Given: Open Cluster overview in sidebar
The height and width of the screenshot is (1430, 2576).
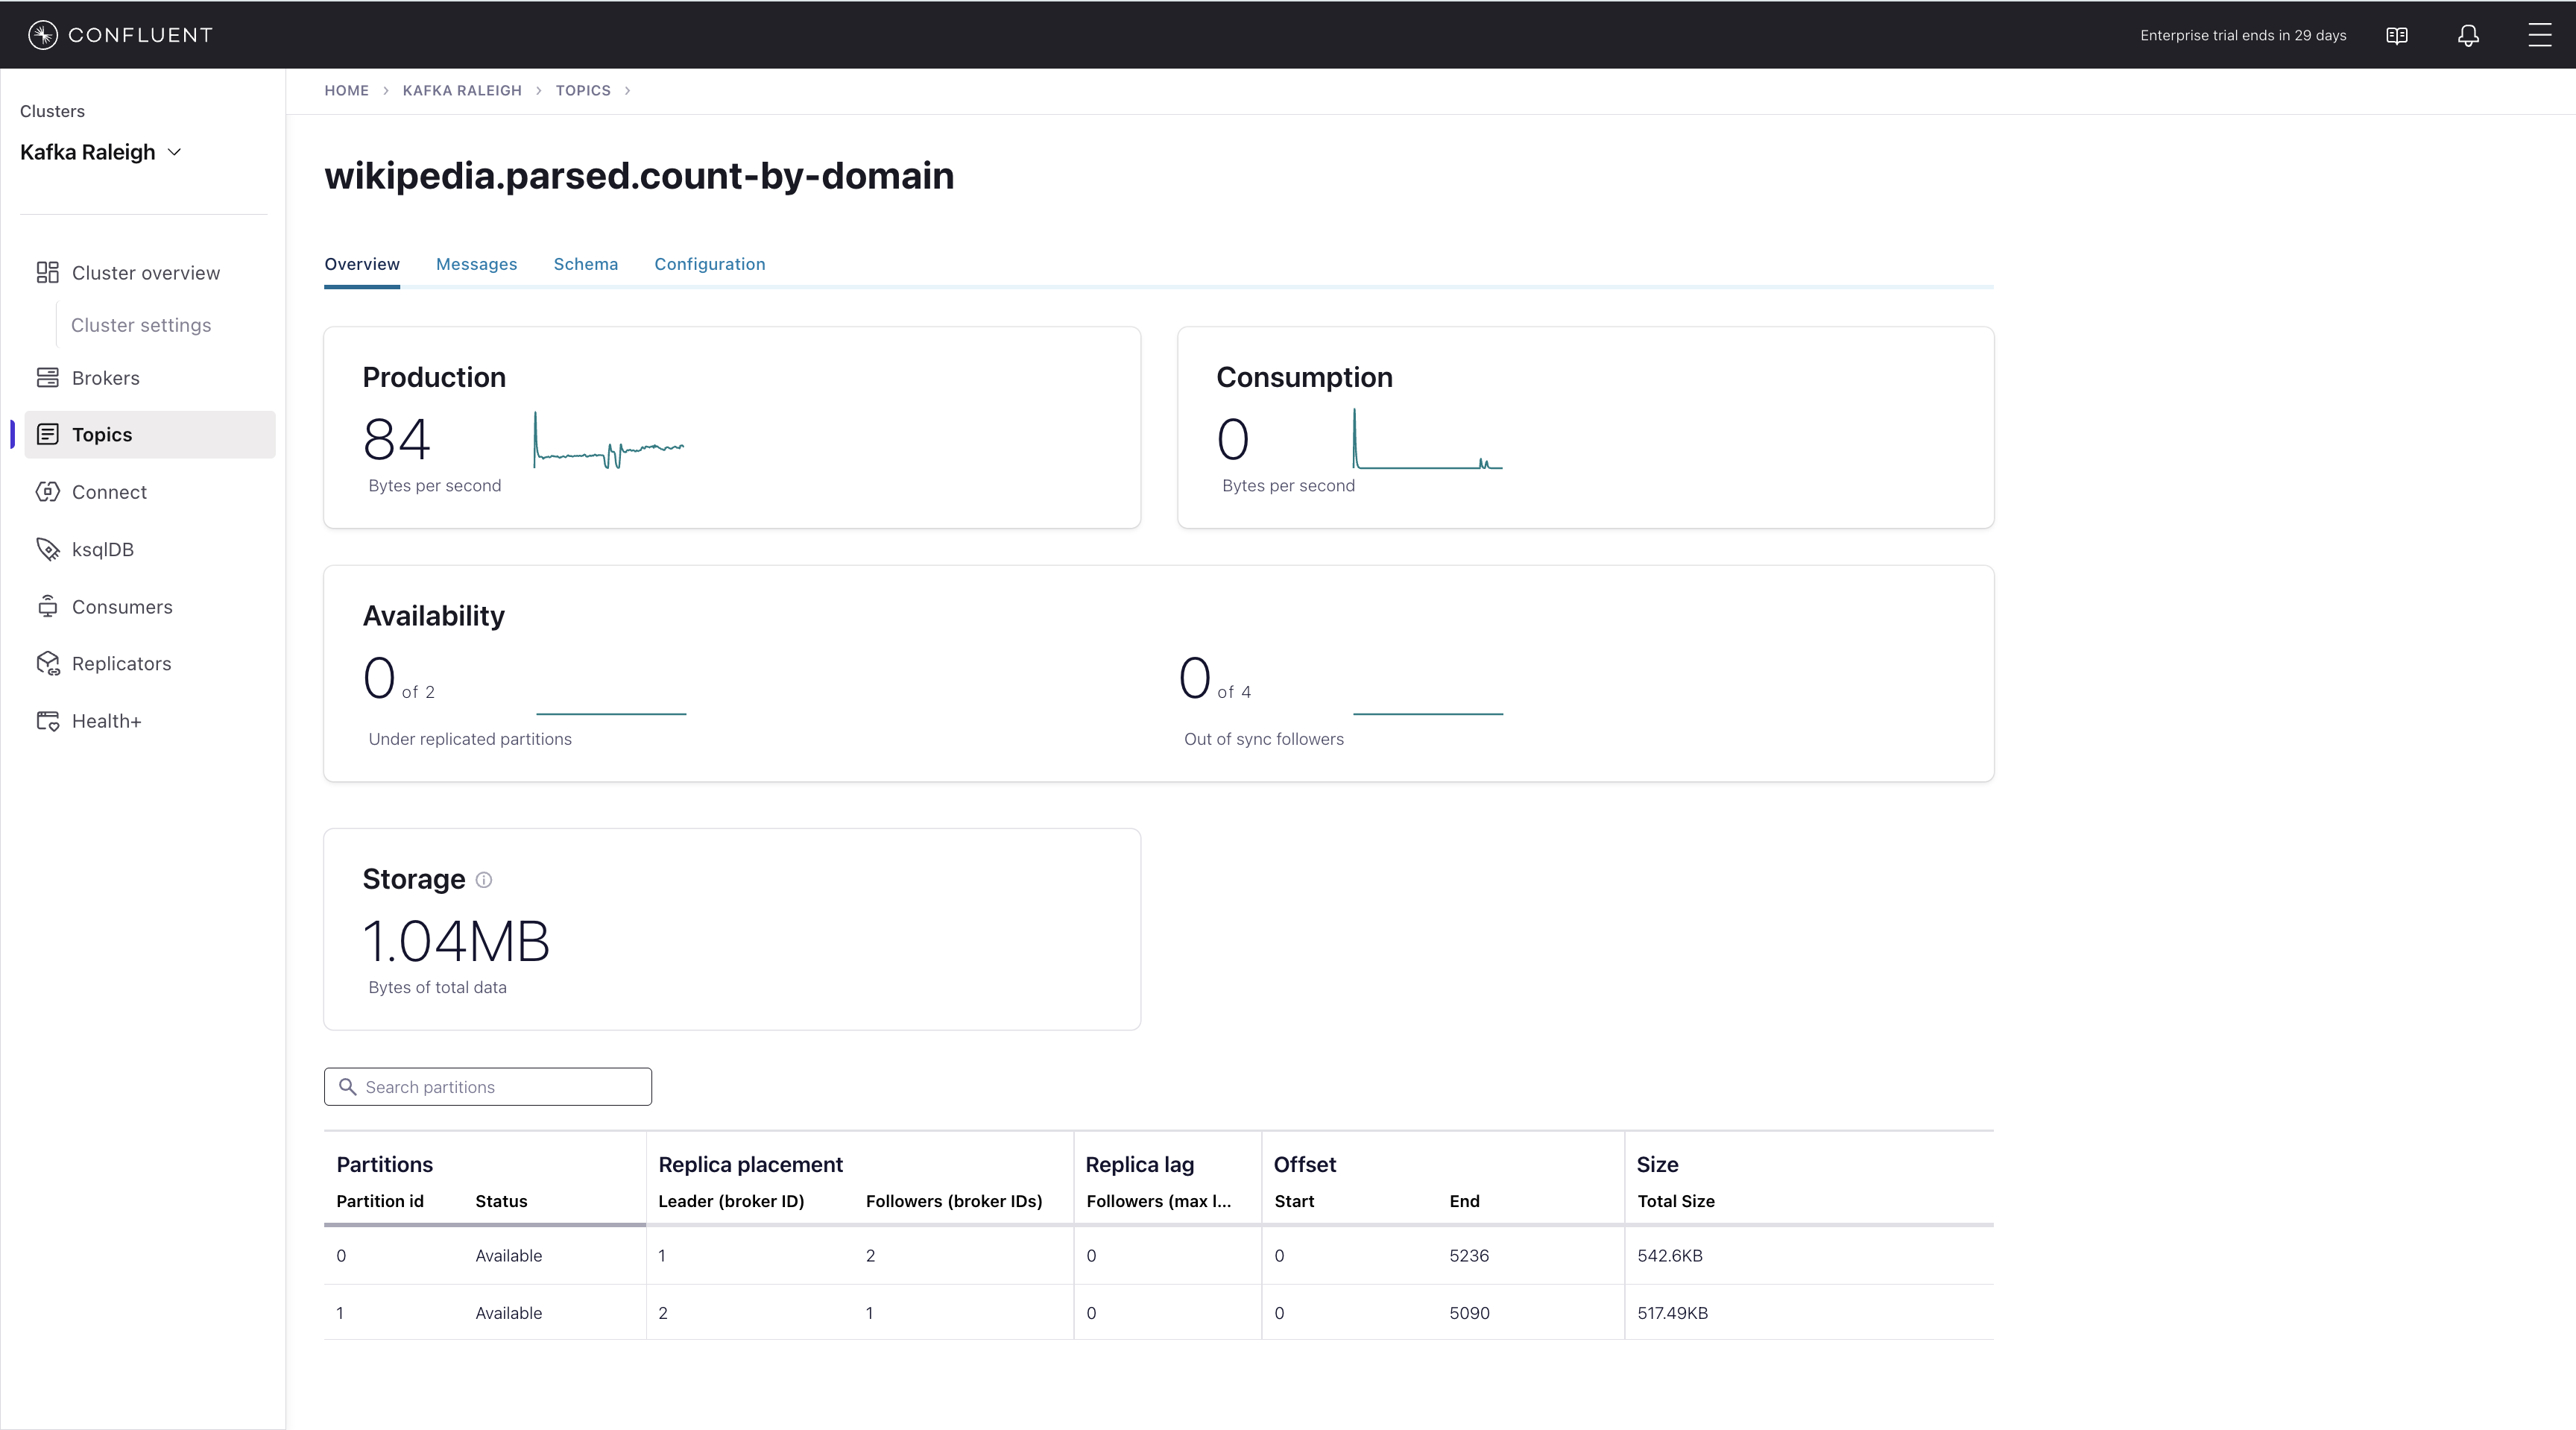Looking at the screenshot, I should point(145,273).
